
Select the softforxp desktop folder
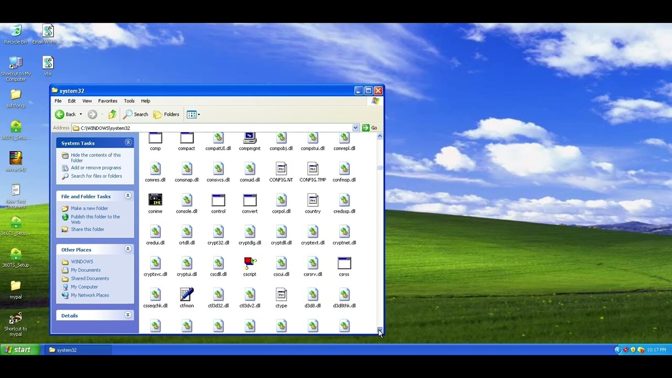16,99
